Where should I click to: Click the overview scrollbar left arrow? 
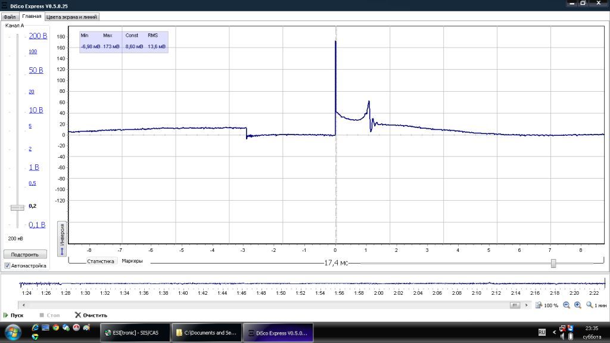click(23, 305)
